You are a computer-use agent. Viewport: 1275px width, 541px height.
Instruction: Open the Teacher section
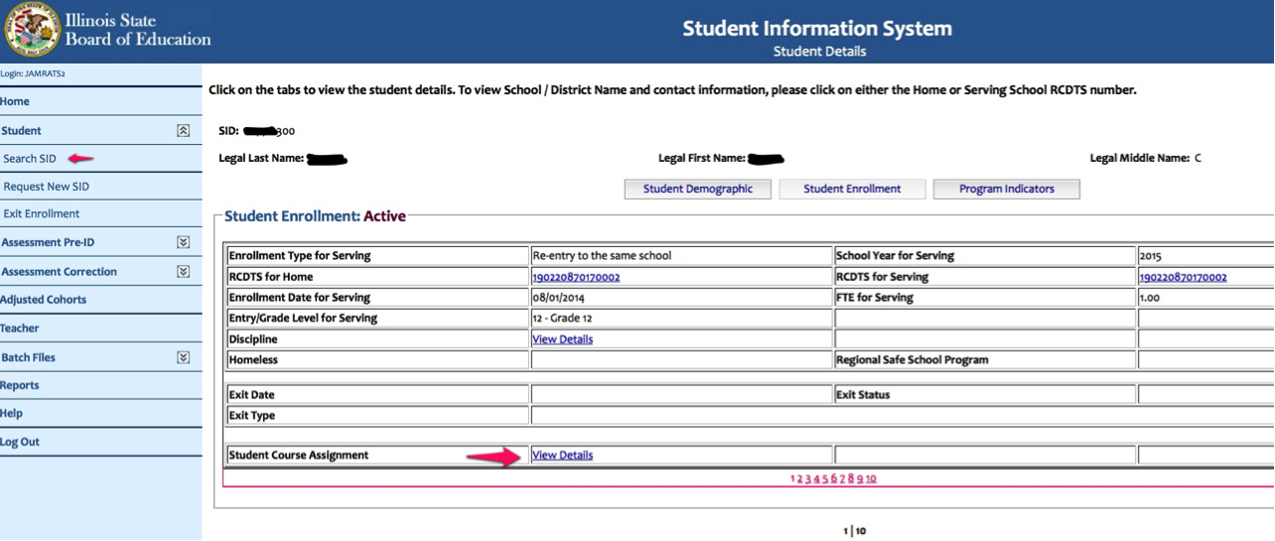(x=20, y=328)
